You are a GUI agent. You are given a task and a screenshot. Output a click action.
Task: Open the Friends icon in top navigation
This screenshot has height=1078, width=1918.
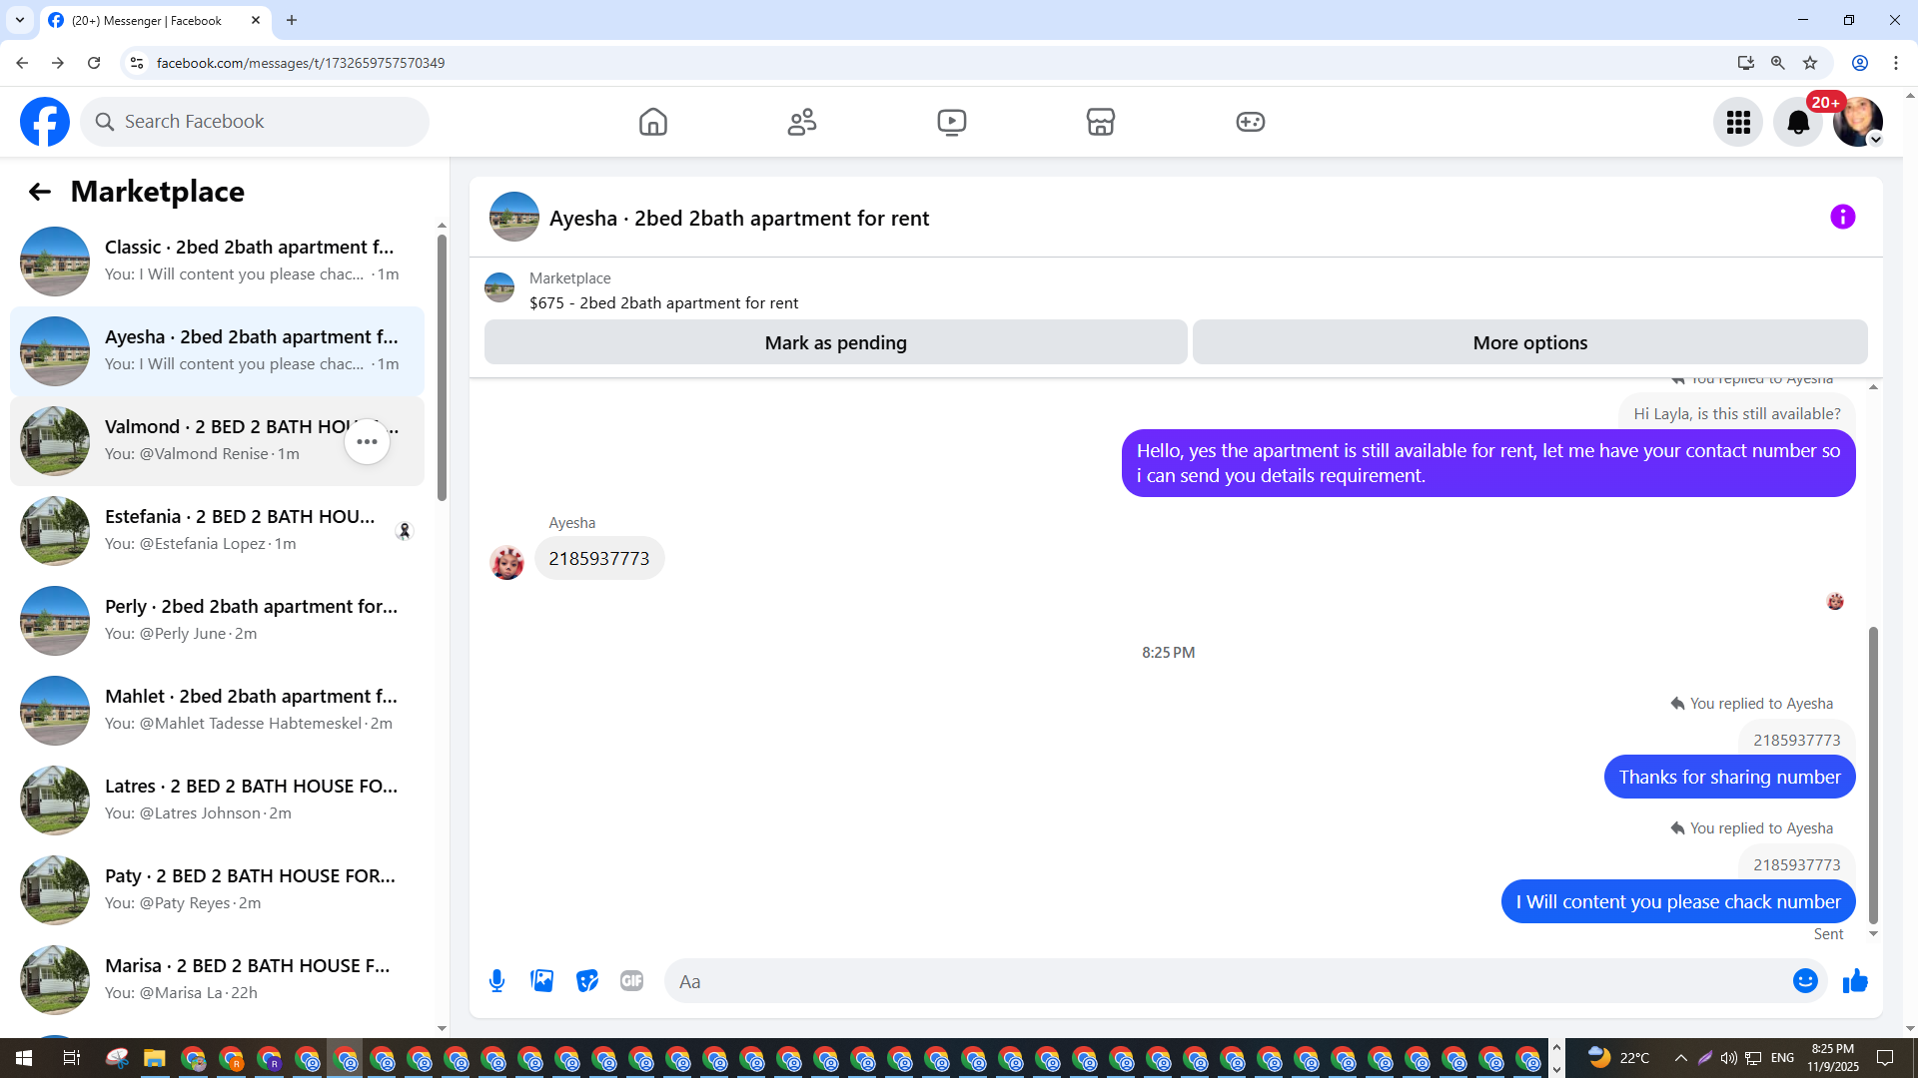(802, 122)
